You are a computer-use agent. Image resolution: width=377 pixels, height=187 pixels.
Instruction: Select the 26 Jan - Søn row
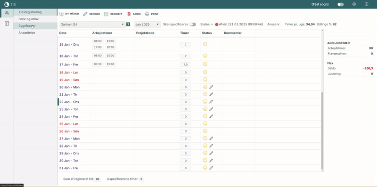pyautogui.click(x=189, y=131)
